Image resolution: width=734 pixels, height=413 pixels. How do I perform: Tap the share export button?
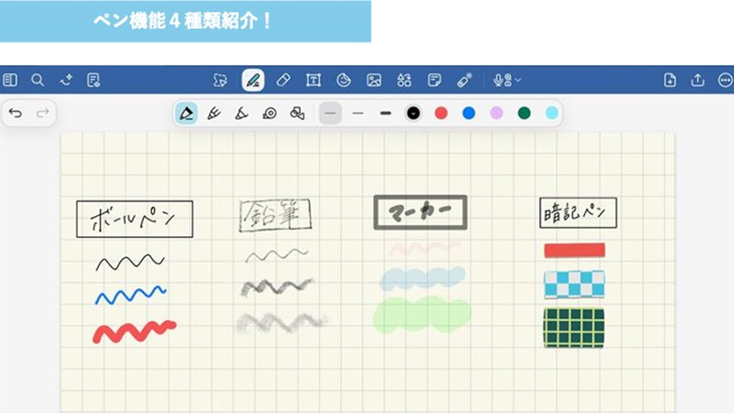(697, 80)
